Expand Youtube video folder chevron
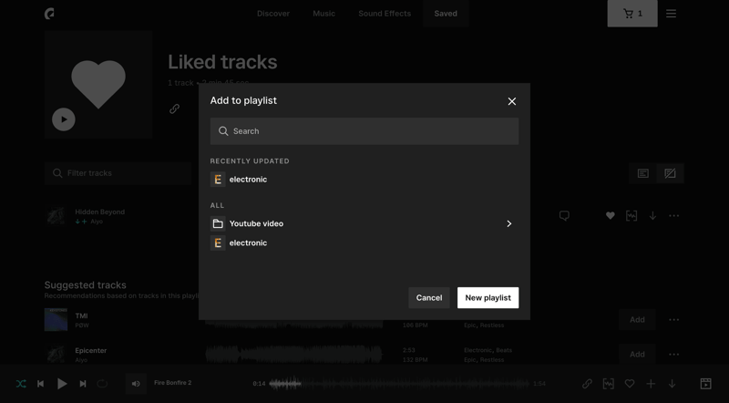 click(x=509, y=223)
